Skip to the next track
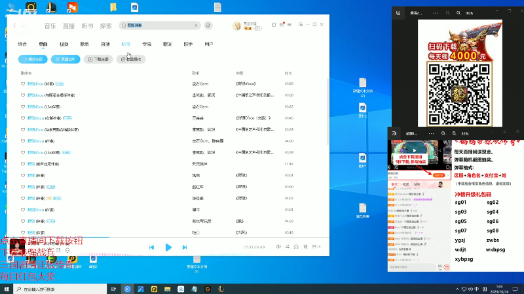This screenshot has width=524, height=294. (x=185, y=248)
